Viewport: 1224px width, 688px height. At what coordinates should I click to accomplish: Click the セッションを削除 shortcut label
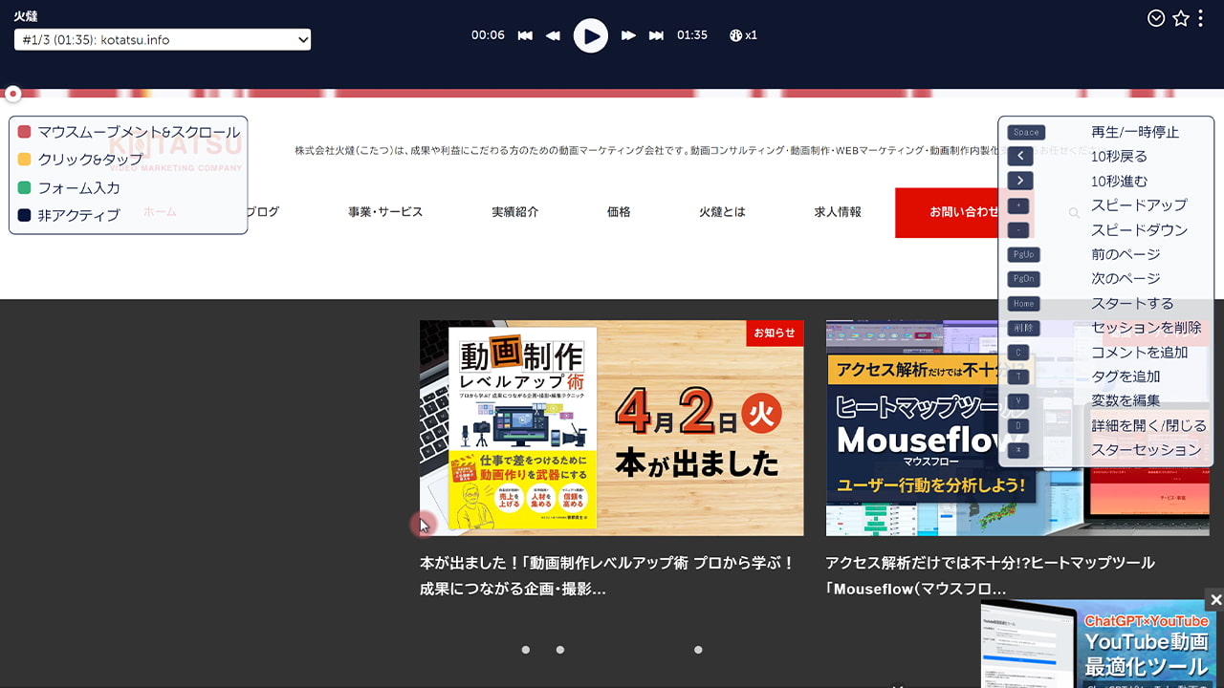pos(1146,328)
